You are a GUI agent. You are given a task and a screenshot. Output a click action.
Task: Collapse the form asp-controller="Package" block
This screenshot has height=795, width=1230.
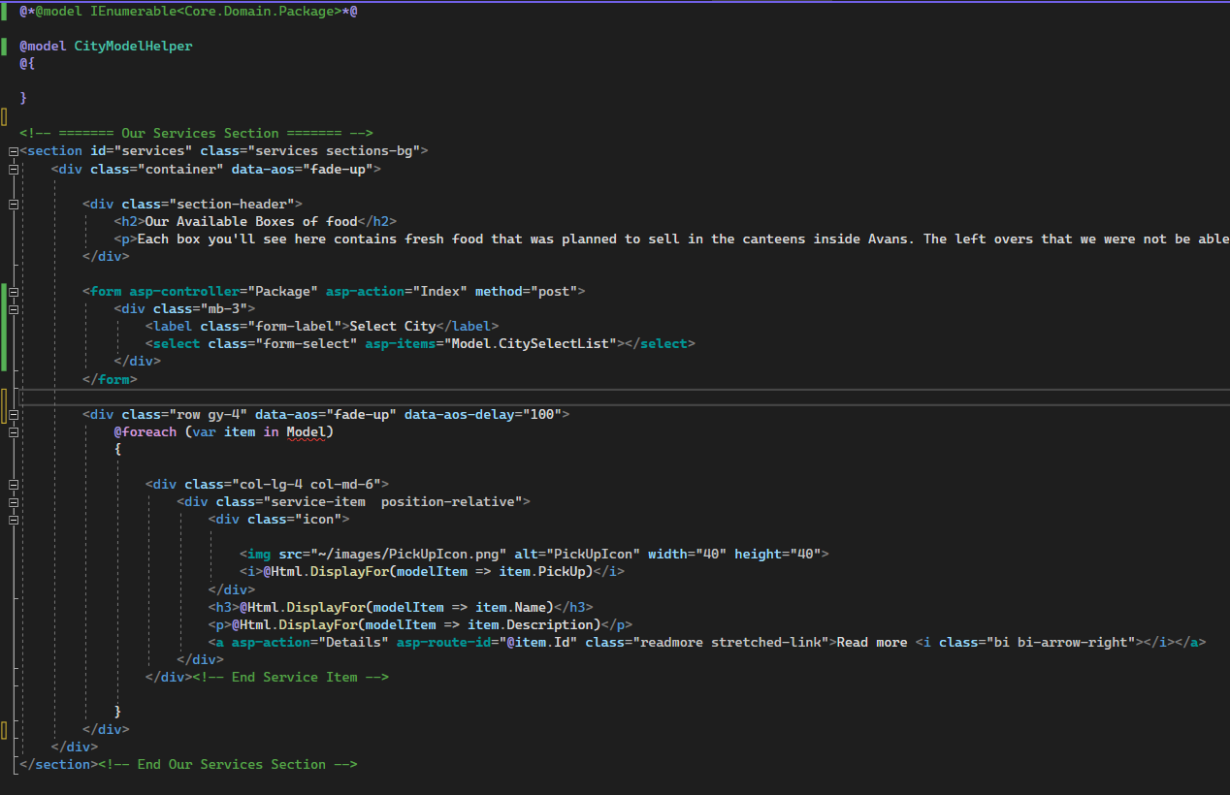tap(13, 292)
